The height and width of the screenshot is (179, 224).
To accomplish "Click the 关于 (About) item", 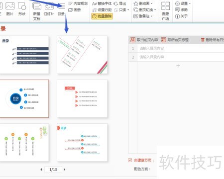I will (x=181, y=16).
